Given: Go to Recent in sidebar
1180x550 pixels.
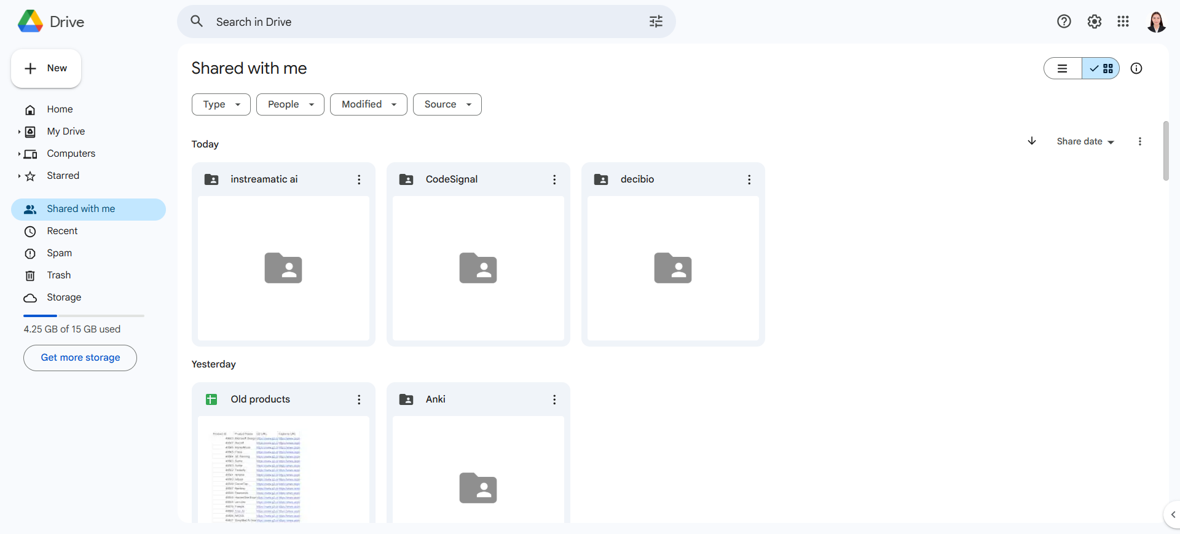Looking at the screenshot, I should click(x=62, y=231).
